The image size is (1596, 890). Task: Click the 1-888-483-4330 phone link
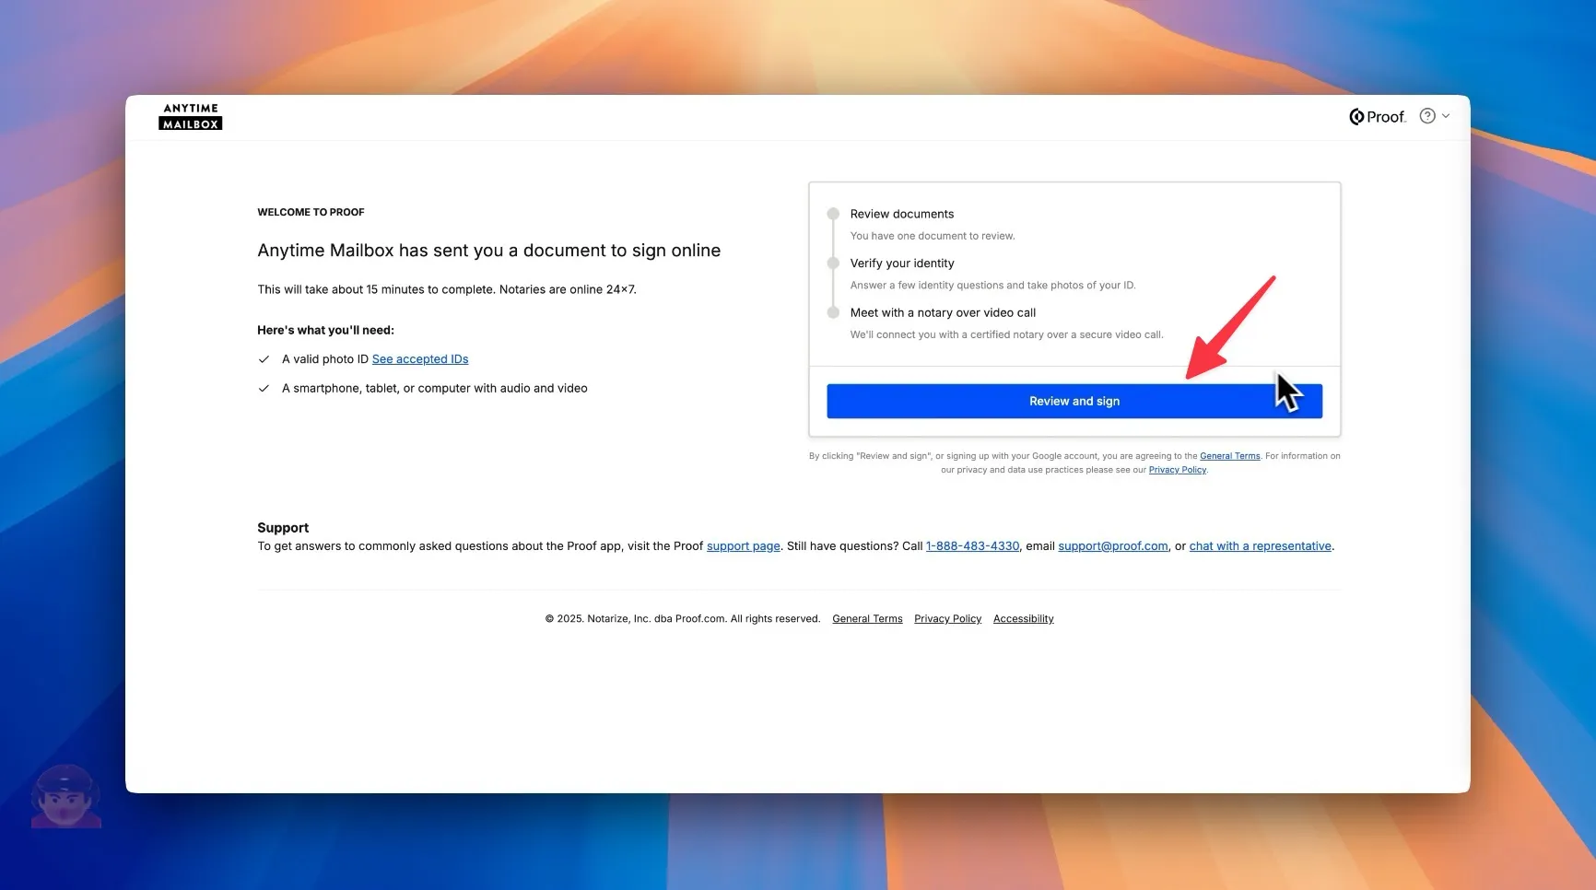972,546
